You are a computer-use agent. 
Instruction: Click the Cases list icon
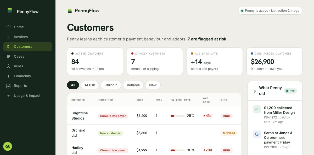8,56
